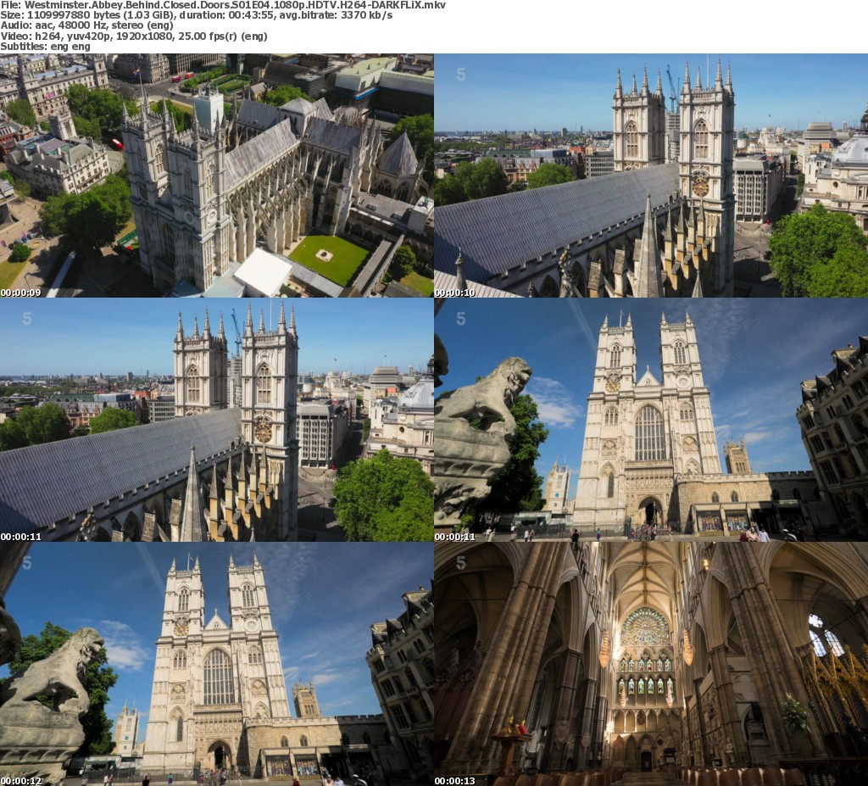
Task: Click the Channel 5 logo in bottom-left thumbnail
Action: pyautogui.click(x=27, y=563)
